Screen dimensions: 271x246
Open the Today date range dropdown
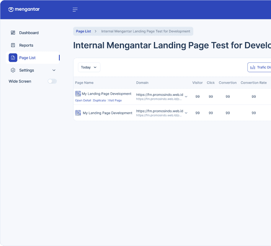[89, 67]
